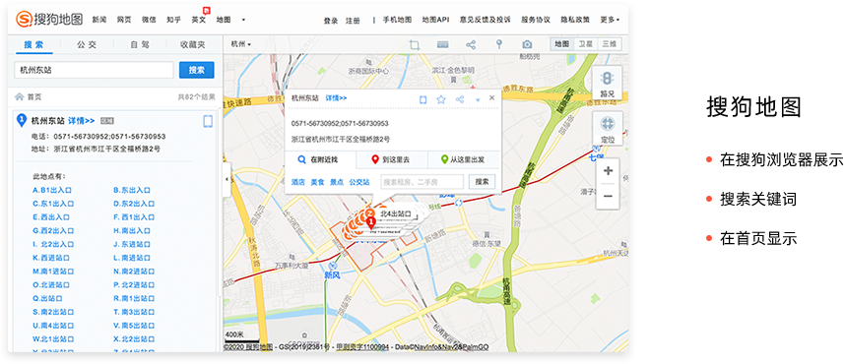Open the A.B1出入口 link

[x=53, y=190]
